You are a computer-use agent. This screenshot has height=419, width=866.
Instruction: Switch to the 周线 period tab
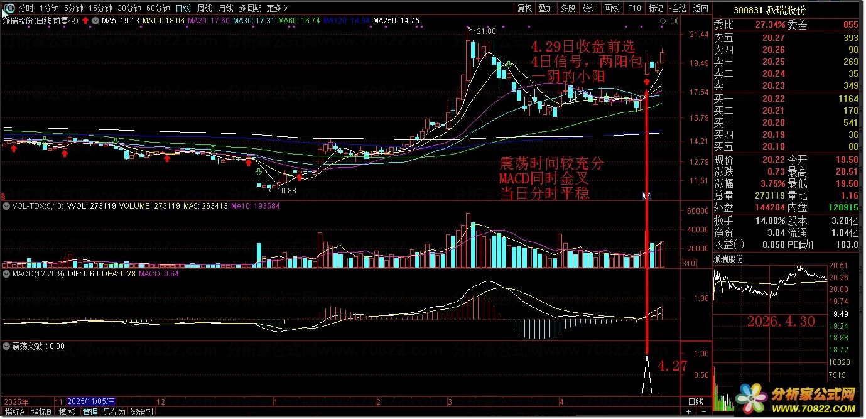tap(205, 8)
